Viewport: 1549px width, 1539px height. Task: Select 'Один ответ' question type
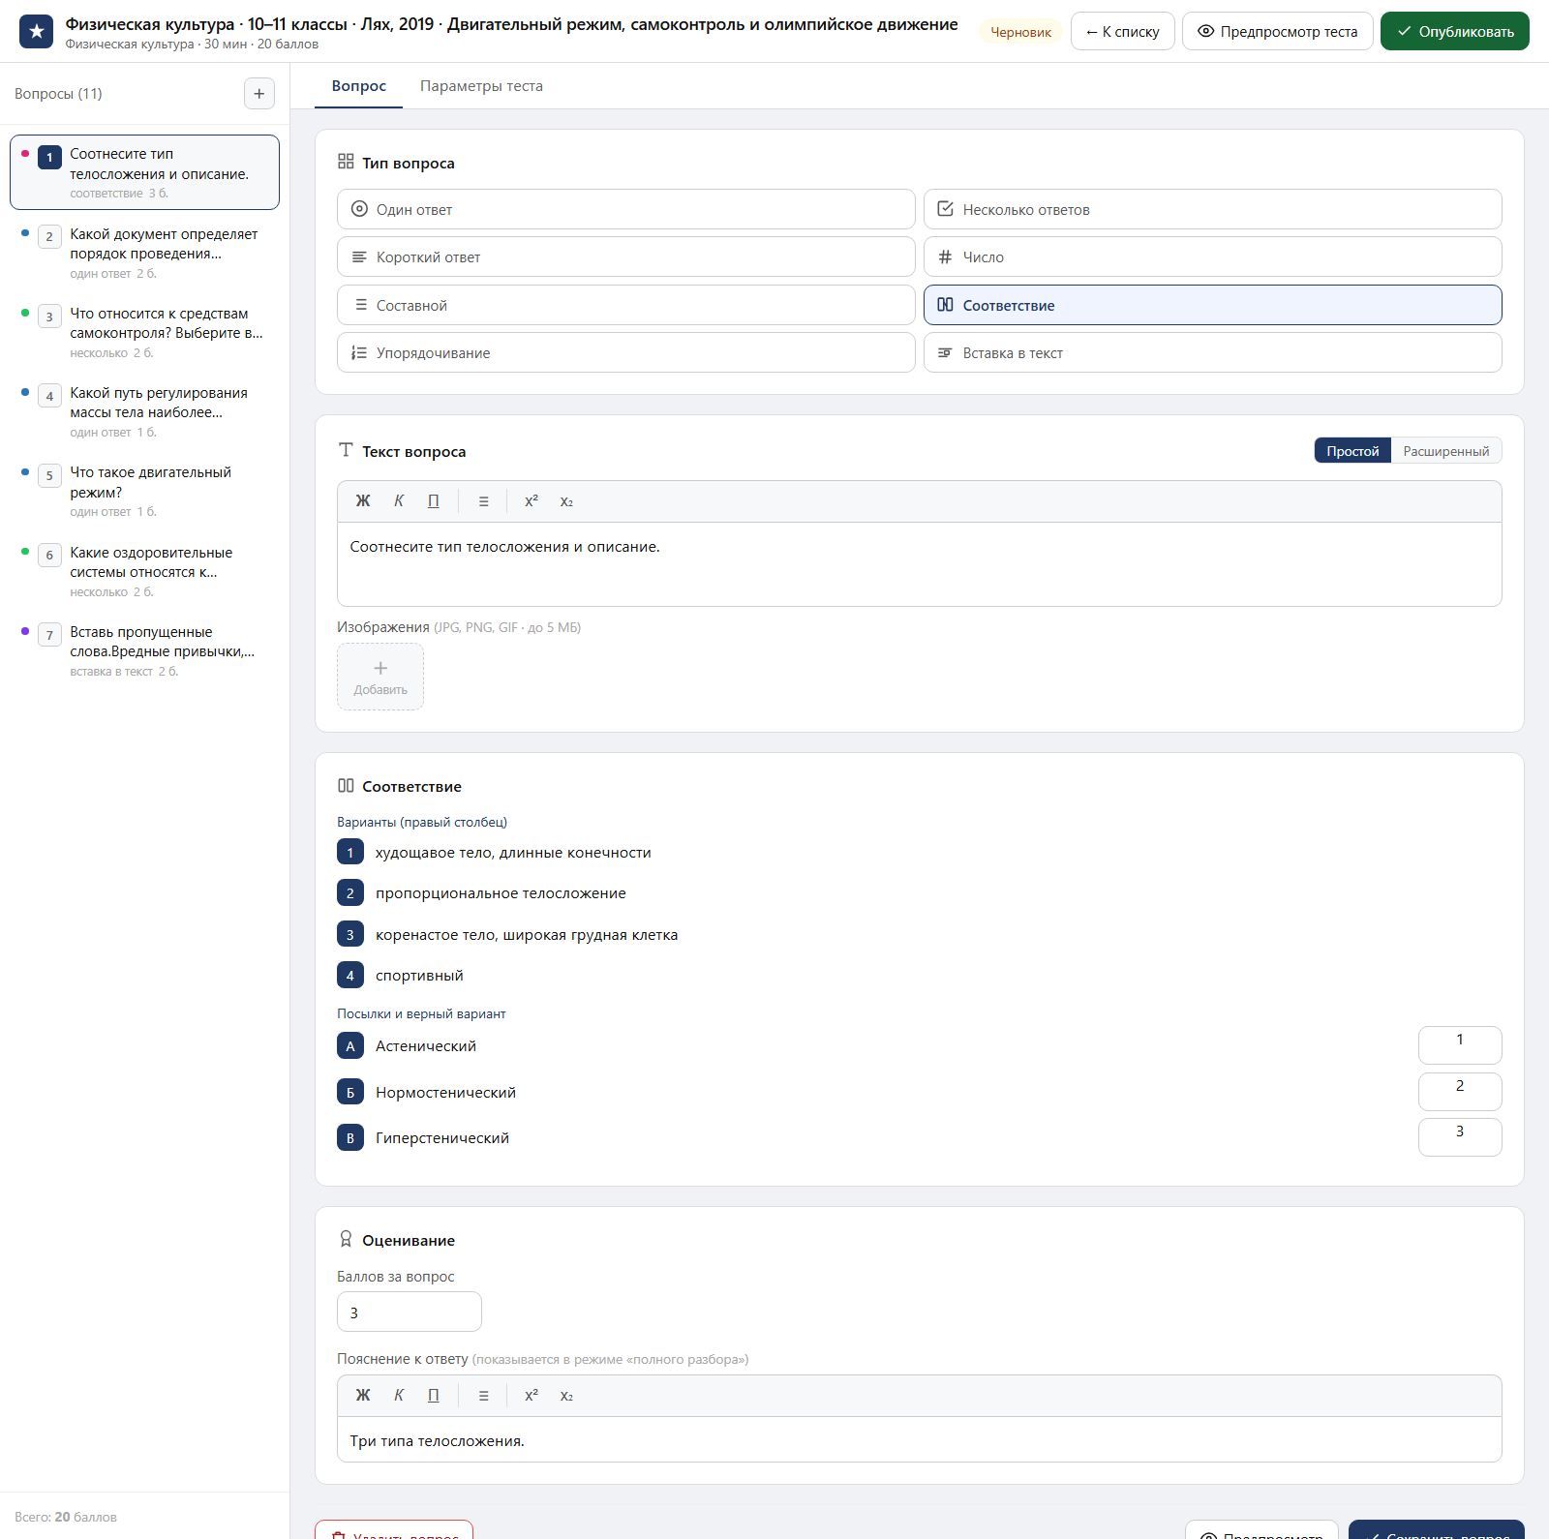click(x=625, y=209)
